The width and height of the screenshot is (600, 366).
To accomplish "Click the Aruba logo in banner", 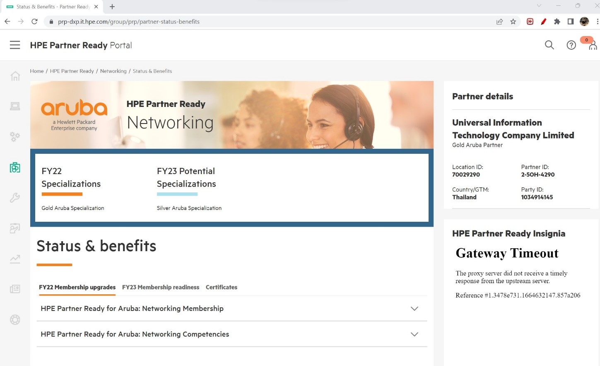I will pos(74,115).
